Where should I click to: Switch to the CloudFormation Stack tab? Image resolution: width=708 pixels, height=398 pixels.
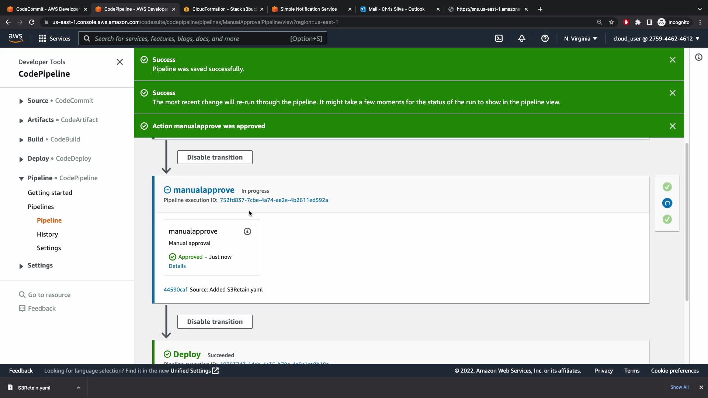pos(223,9)
